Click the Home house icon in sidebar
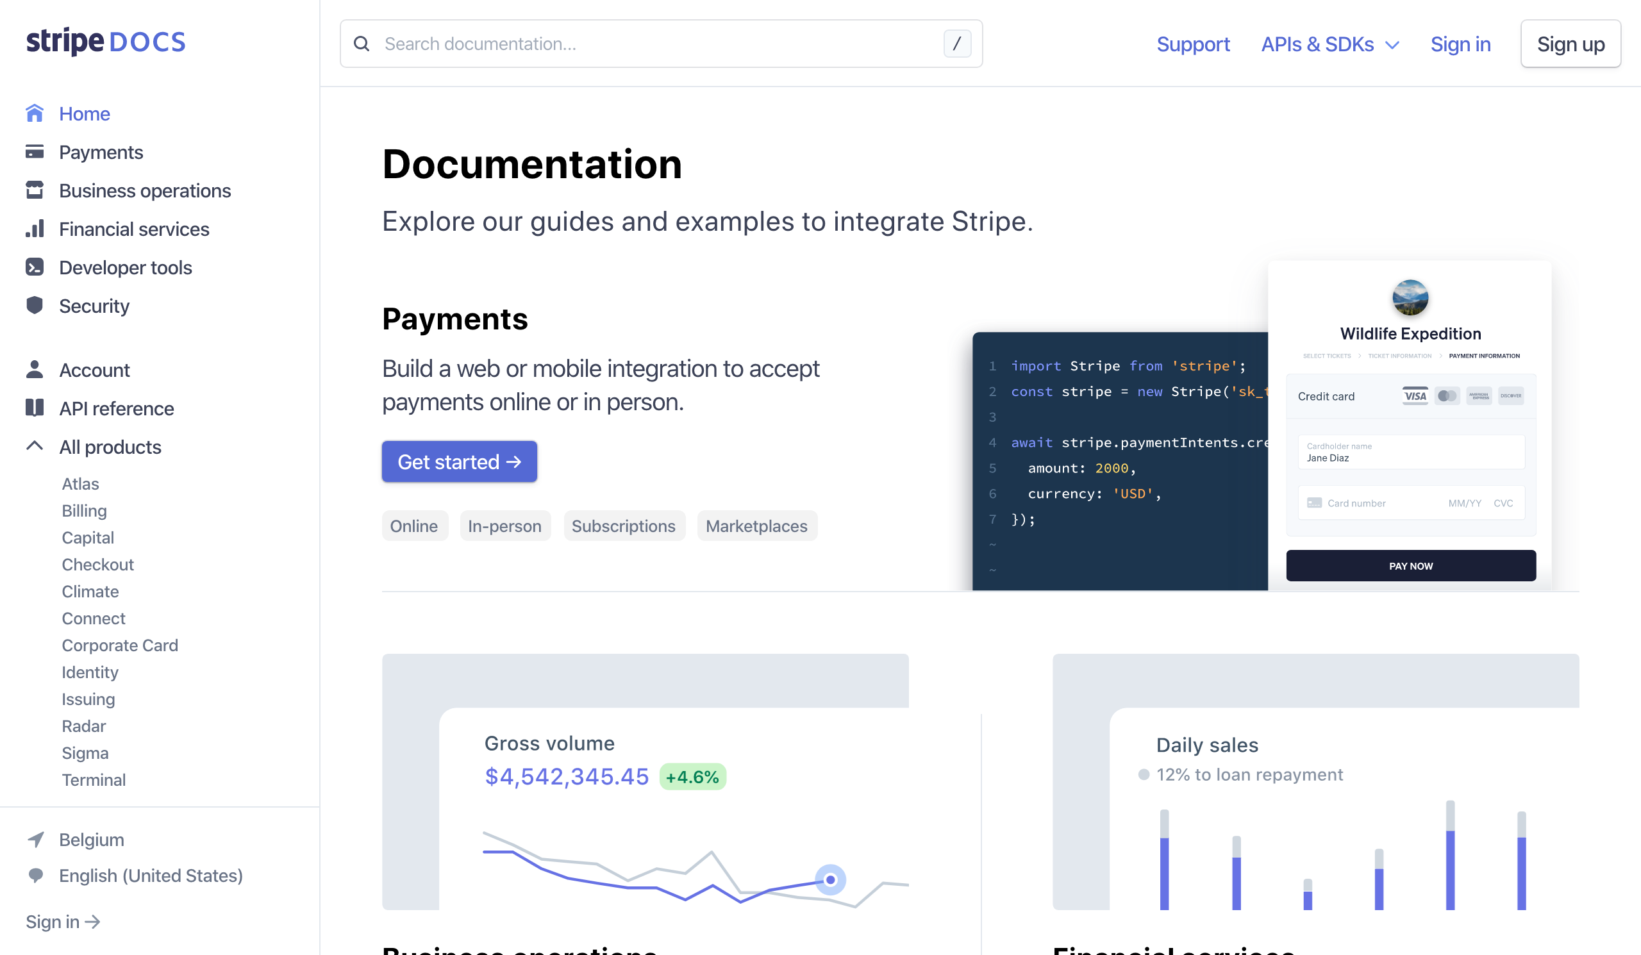Screen dimensions: 1641x955 pyautogui.click(x=35, y=113)
